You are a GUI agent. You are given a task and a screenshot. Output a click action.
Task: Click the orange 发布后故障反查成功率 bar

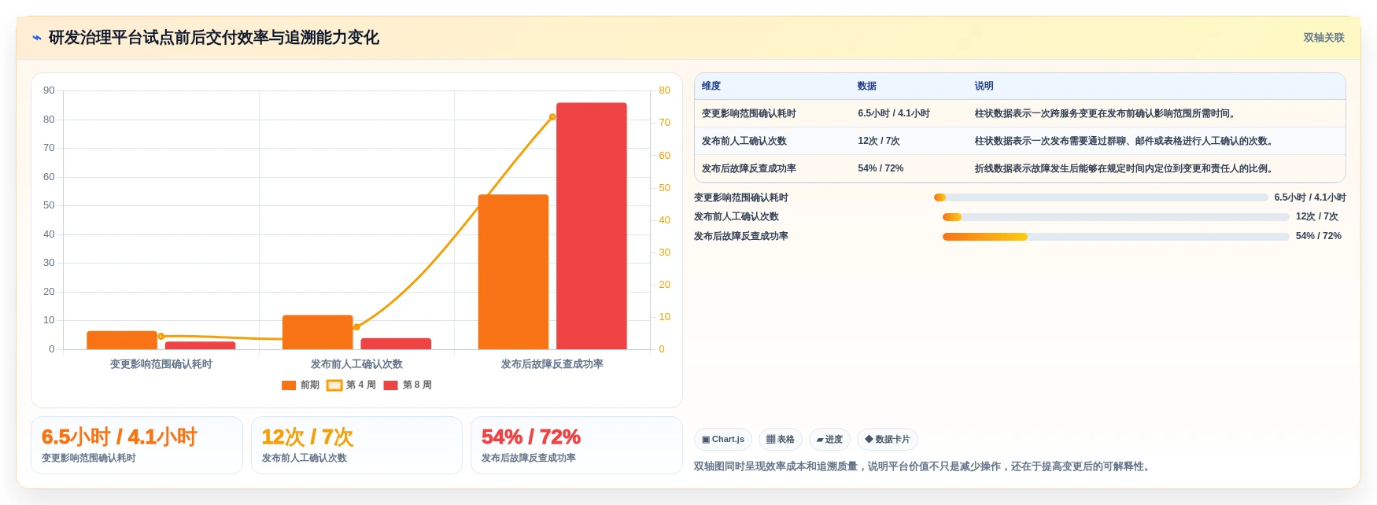(x=513, y=272)
